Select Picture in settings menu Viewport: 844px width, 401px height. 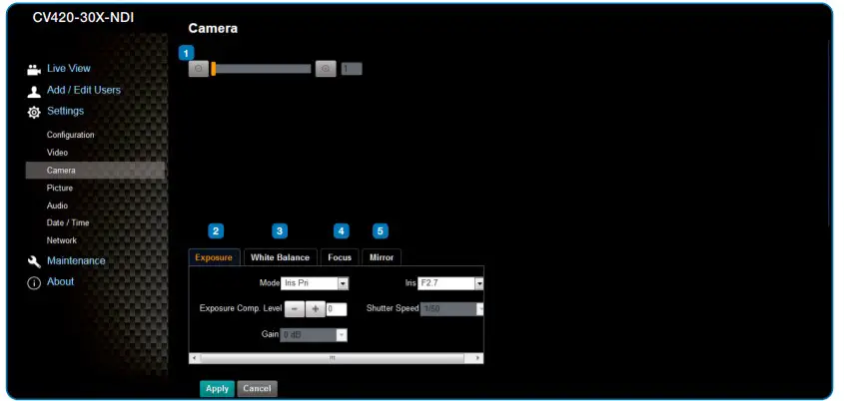[x=59, y=189]
